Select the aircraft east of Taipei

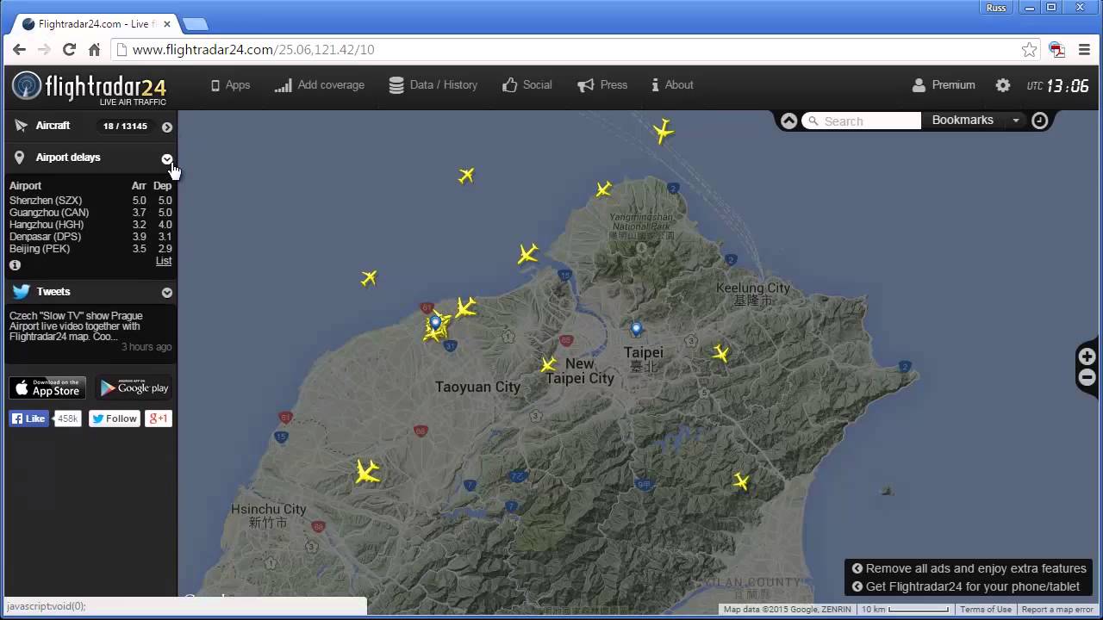click(721, 353)
